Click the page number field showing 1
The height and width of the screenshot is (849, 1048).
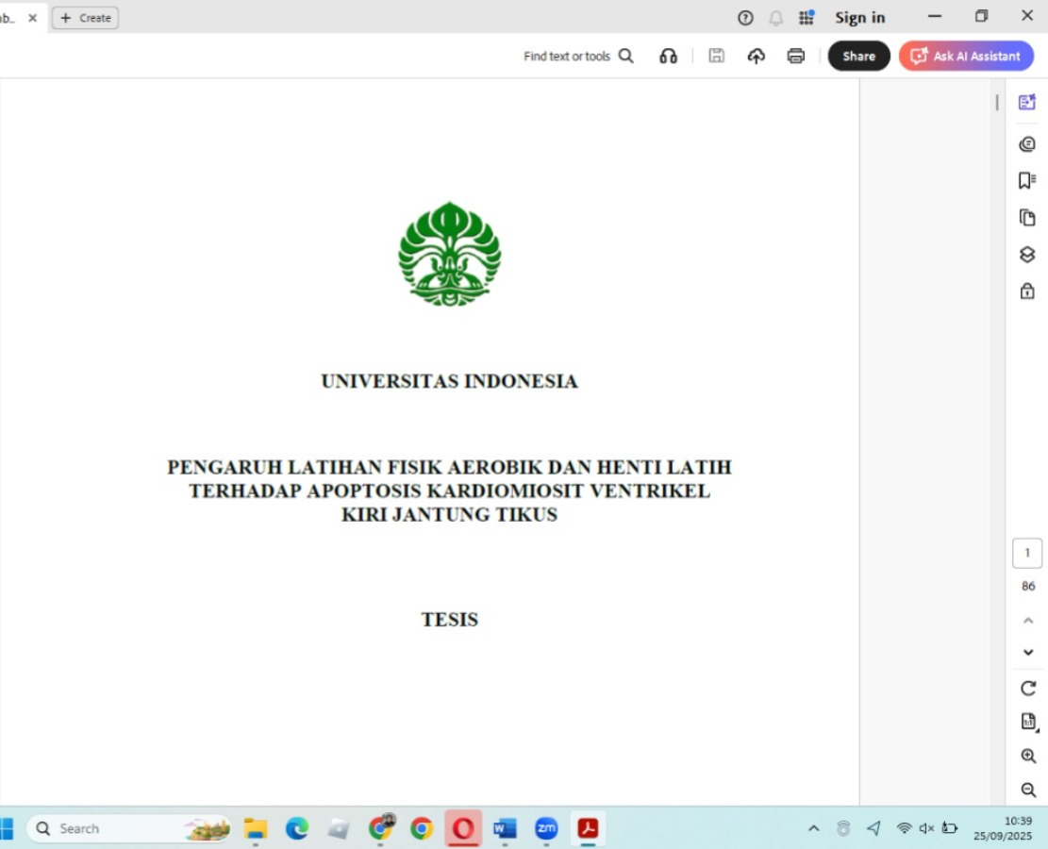pos(1027,554)
